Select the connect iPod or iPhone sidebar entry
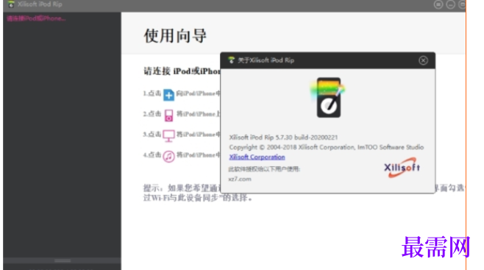Viewport: 484px width, 270px height. pos(36,18)
